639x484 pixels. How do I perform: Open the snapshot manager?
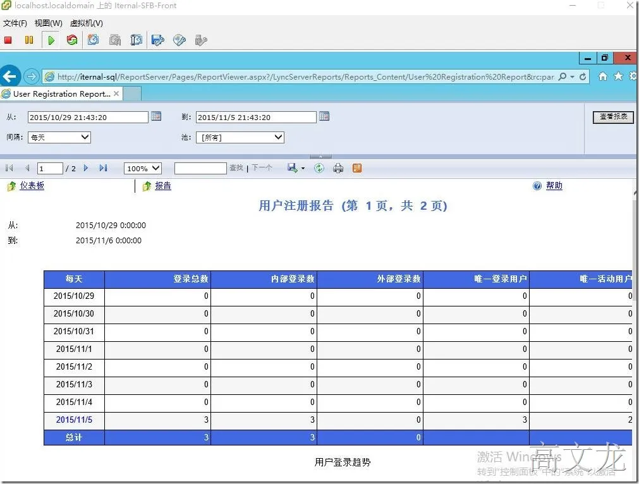coord(136,40)
